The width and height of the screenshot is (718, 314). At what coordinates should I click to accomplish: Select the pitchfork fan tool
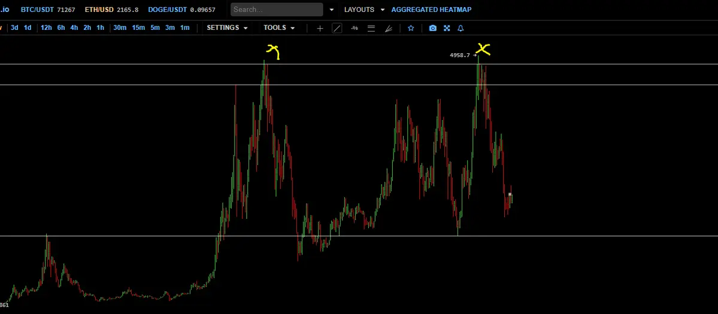click(388, 28)
